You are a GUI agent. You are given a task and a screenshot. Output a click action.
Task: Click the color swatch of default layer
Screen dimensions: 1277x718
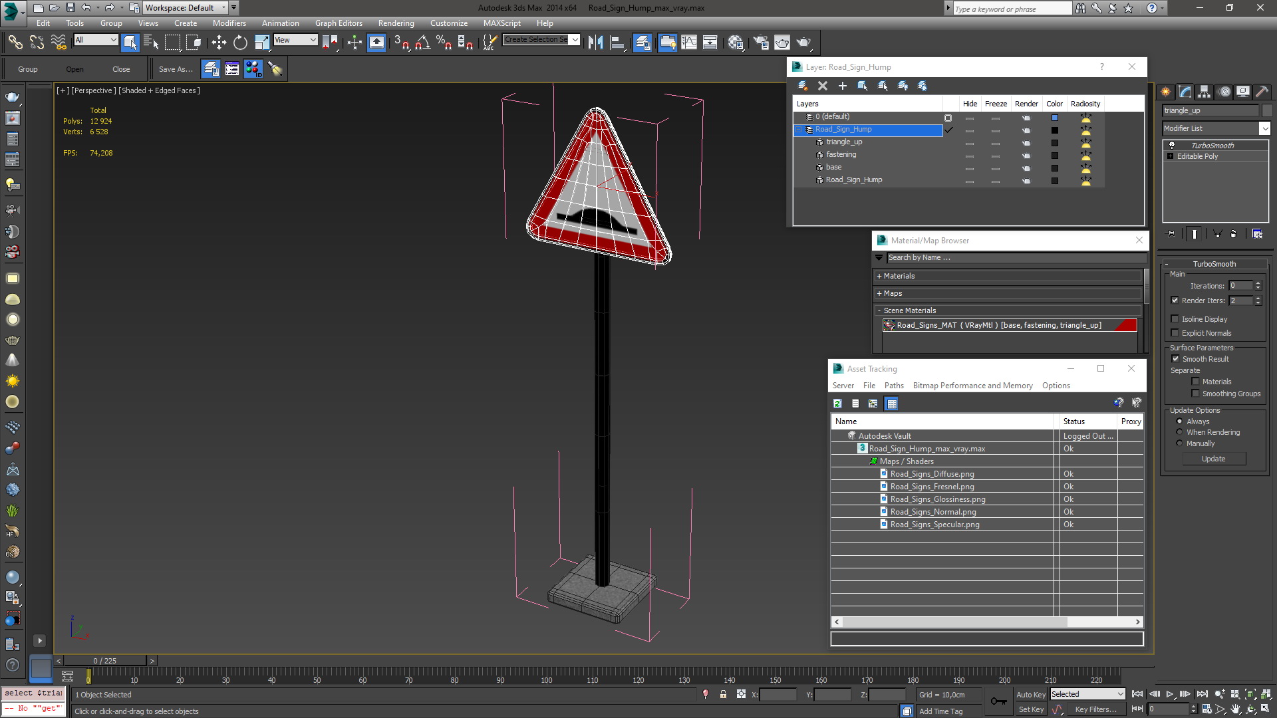(1054, 118)
